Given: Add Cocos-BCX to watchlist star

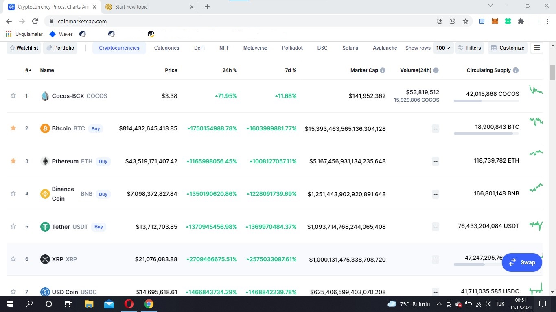Looking at the screenshot, I should point(13,95).
